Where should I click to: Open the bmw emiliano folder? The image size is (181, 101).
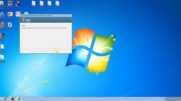point(42,5)
